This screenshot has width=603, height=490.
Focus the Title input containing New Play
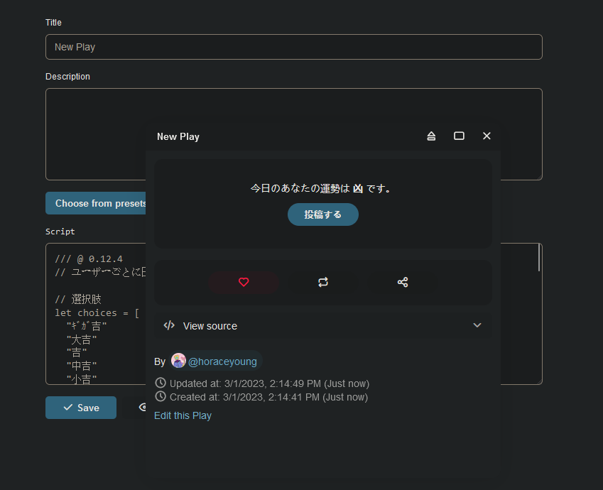(x=293, y=47)
